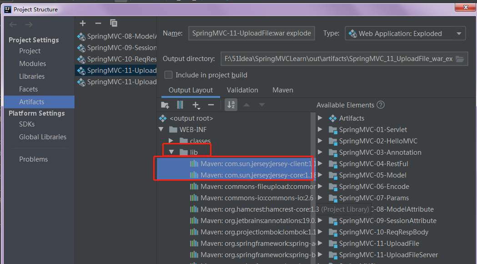Move selected element down arrow

tap(261, 105)
